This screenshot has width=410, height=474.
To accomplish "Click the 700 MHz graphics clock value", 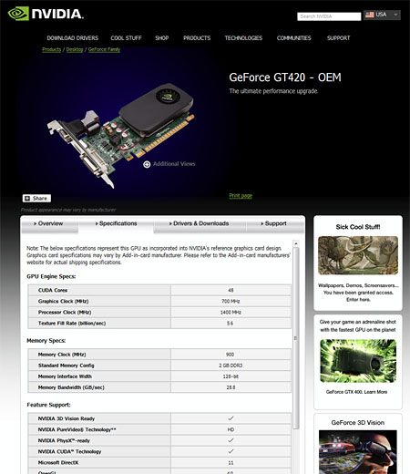I will [231, 302].
